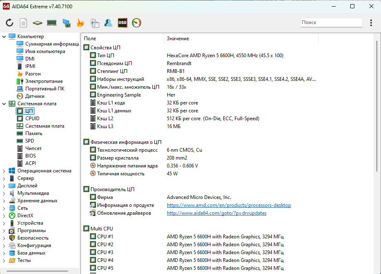Click the gauge sensor panel toolbar icon

tap(137, 23)
